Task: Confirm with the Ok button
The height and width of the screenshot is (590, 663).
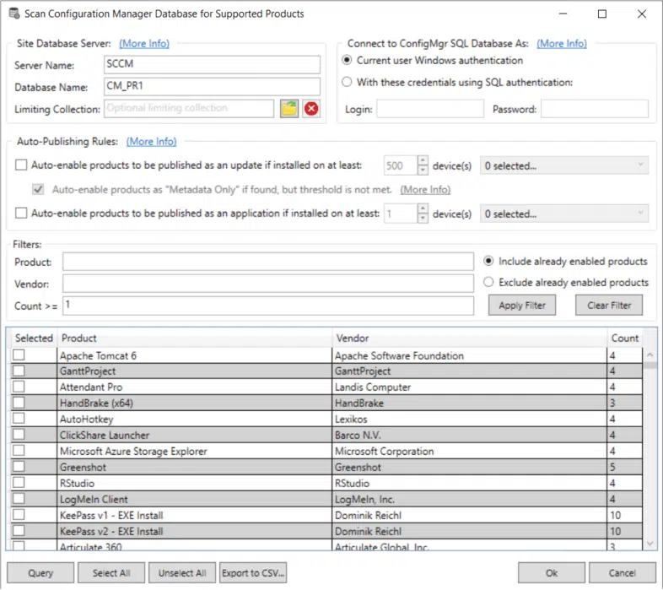Action: (x=552, y=572)
